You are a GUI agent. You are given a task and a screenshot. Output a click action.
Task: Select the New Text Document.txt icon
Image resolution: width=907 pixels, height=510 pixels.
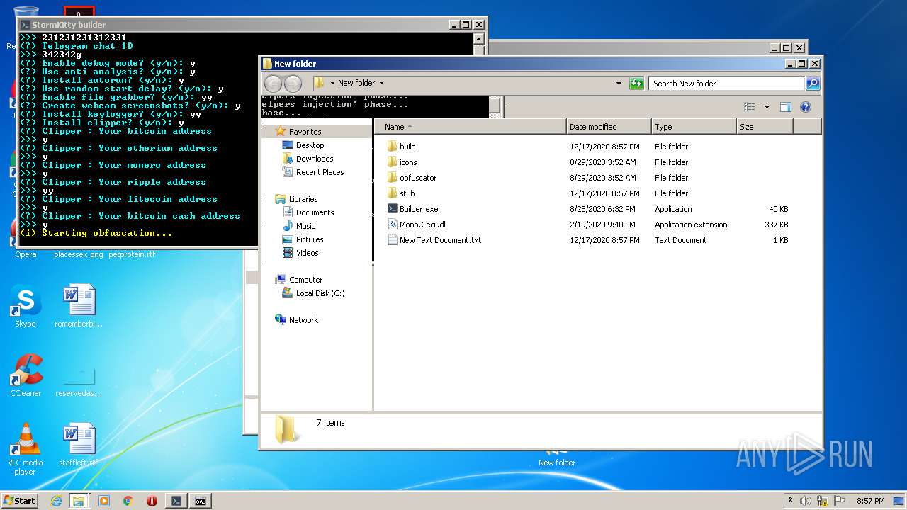(x=393, y=240)
